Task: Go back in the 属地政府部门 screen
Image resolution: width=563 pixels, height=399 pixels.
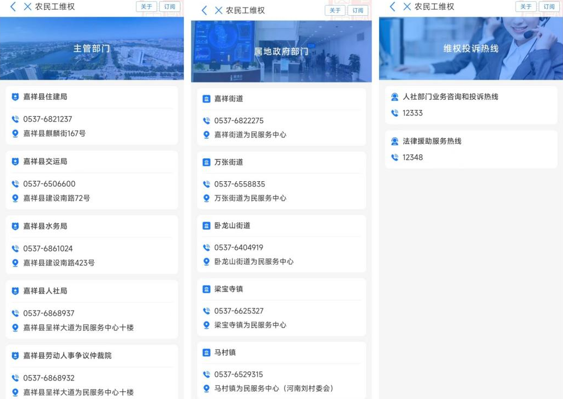Action: 204,10
